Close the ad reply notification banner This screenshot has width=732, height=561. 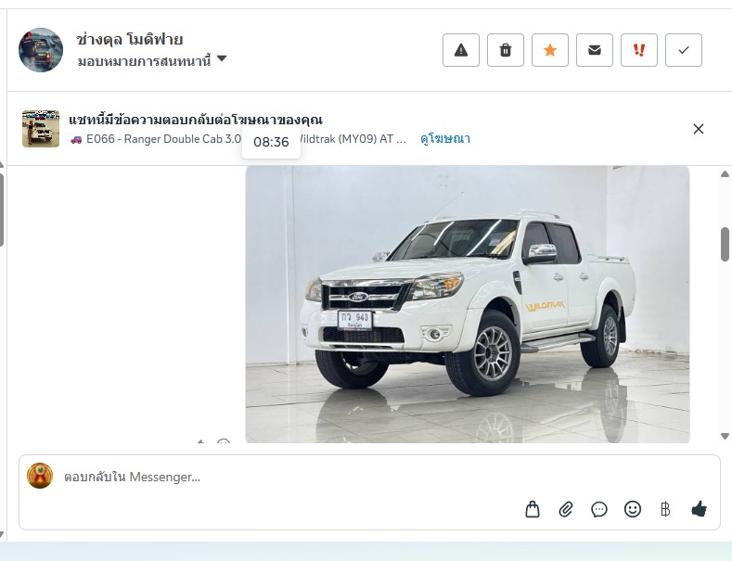pos(699,129)
